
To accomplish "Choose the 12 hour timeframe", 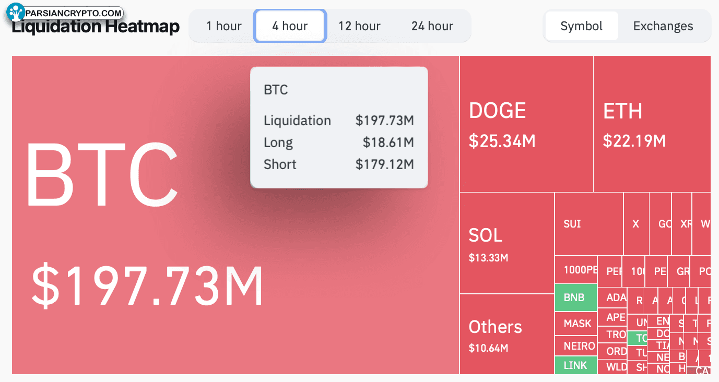I will 359,26.
